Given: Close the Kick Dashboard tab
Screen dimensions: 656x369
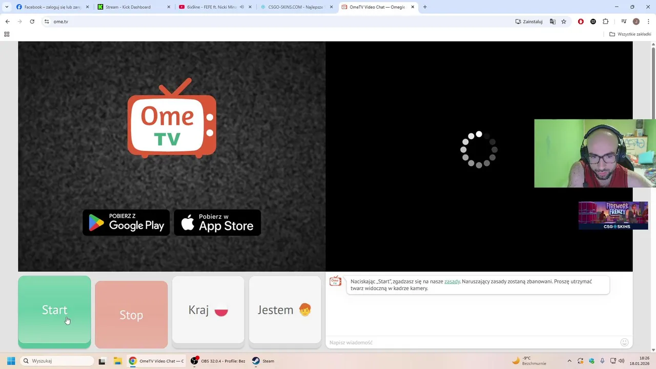Looking at the screenshot, I should [169, 7].
